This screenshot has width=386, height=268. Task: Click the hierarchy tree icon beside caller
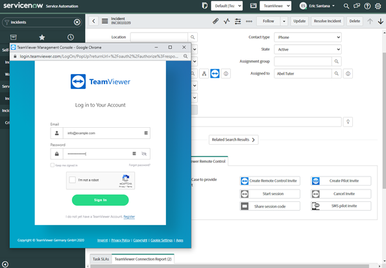click(x=204, y=73)
